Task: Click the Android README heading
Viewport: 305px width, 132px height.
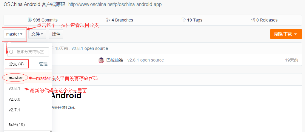Action: coord(67,96)
